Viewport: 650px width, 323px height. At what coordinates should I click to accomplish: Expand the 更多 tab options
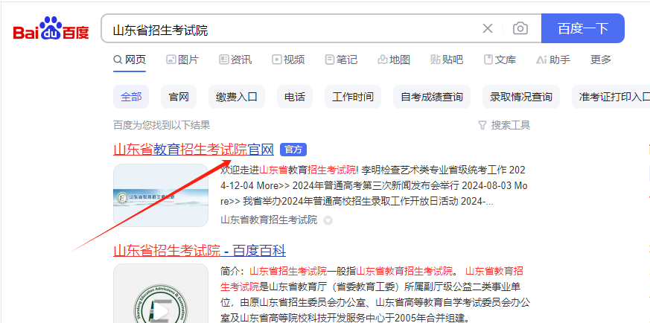601,60
